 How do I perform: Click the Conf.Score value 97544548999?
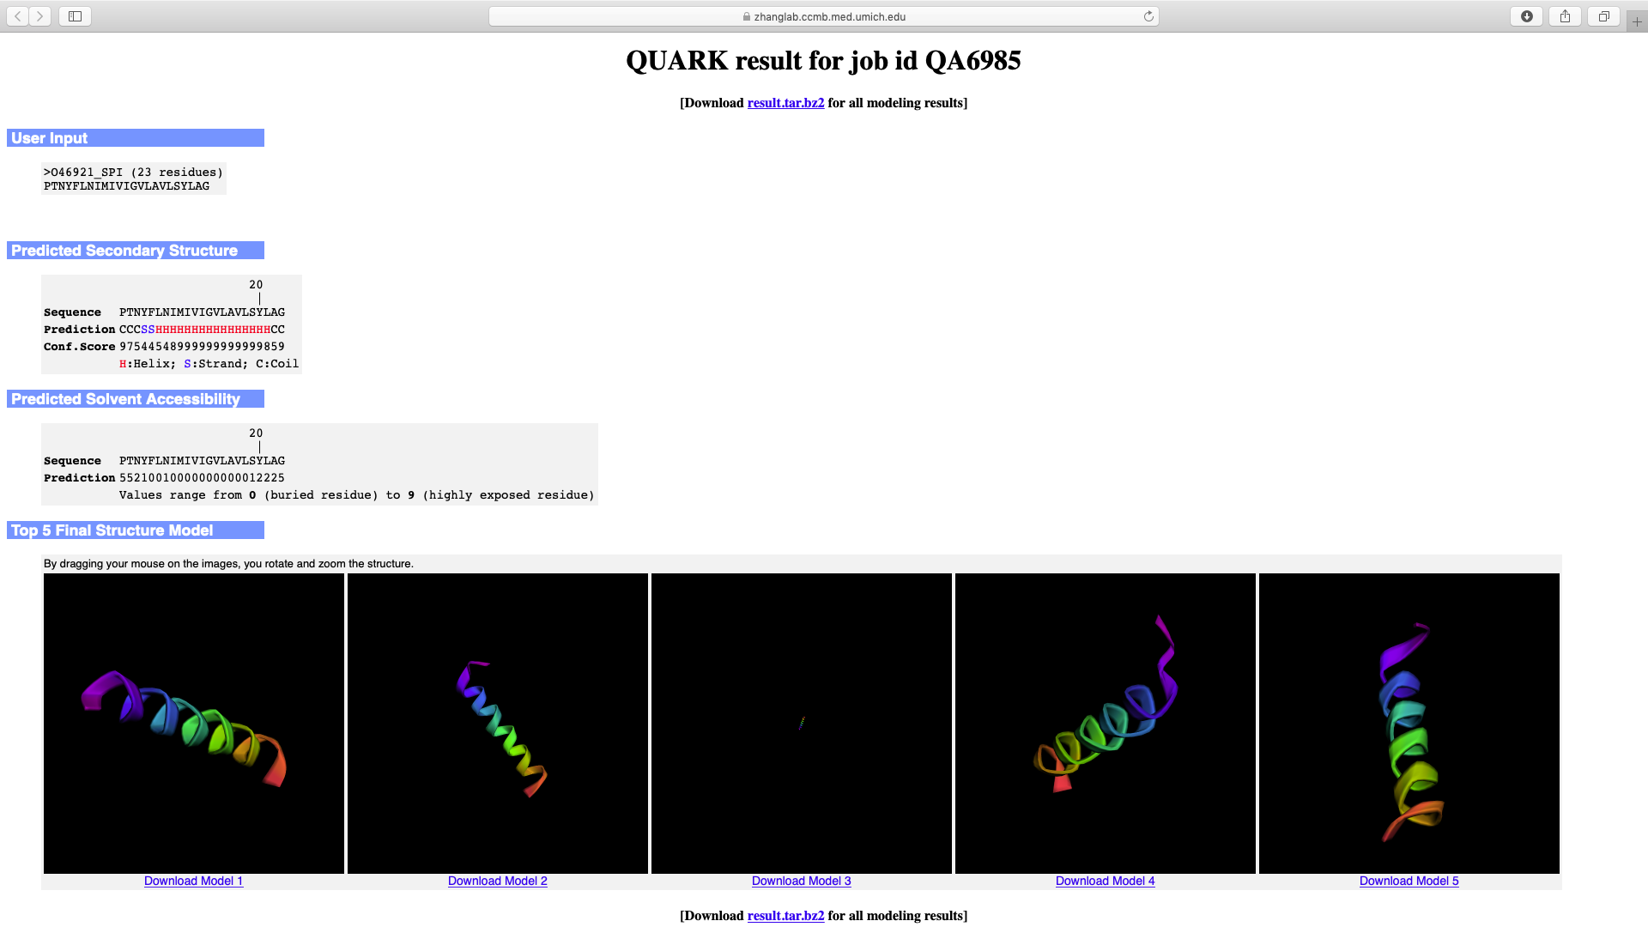(x=202, y=347)
